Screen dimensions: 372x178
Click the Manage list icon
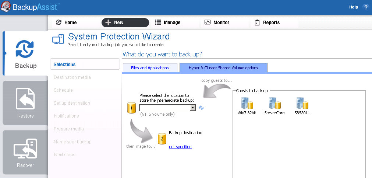tap(158, 22)
